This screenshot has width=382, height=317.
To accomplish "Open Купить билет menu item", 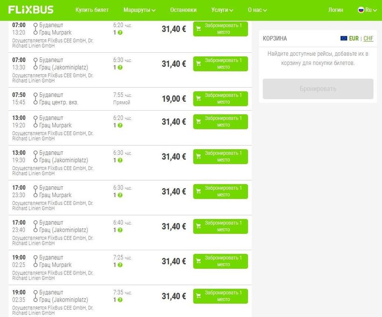I will tap(92, 10).
